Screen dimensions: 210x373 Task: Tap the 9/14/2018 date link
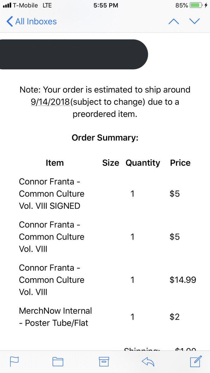point(50,102)
